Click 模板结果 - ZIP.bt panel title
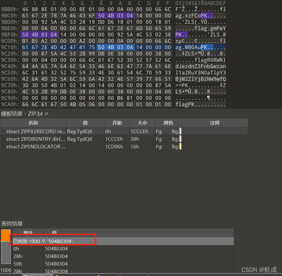Image resolution: width=282 pixels, height=276 pixels. point(22,114)
